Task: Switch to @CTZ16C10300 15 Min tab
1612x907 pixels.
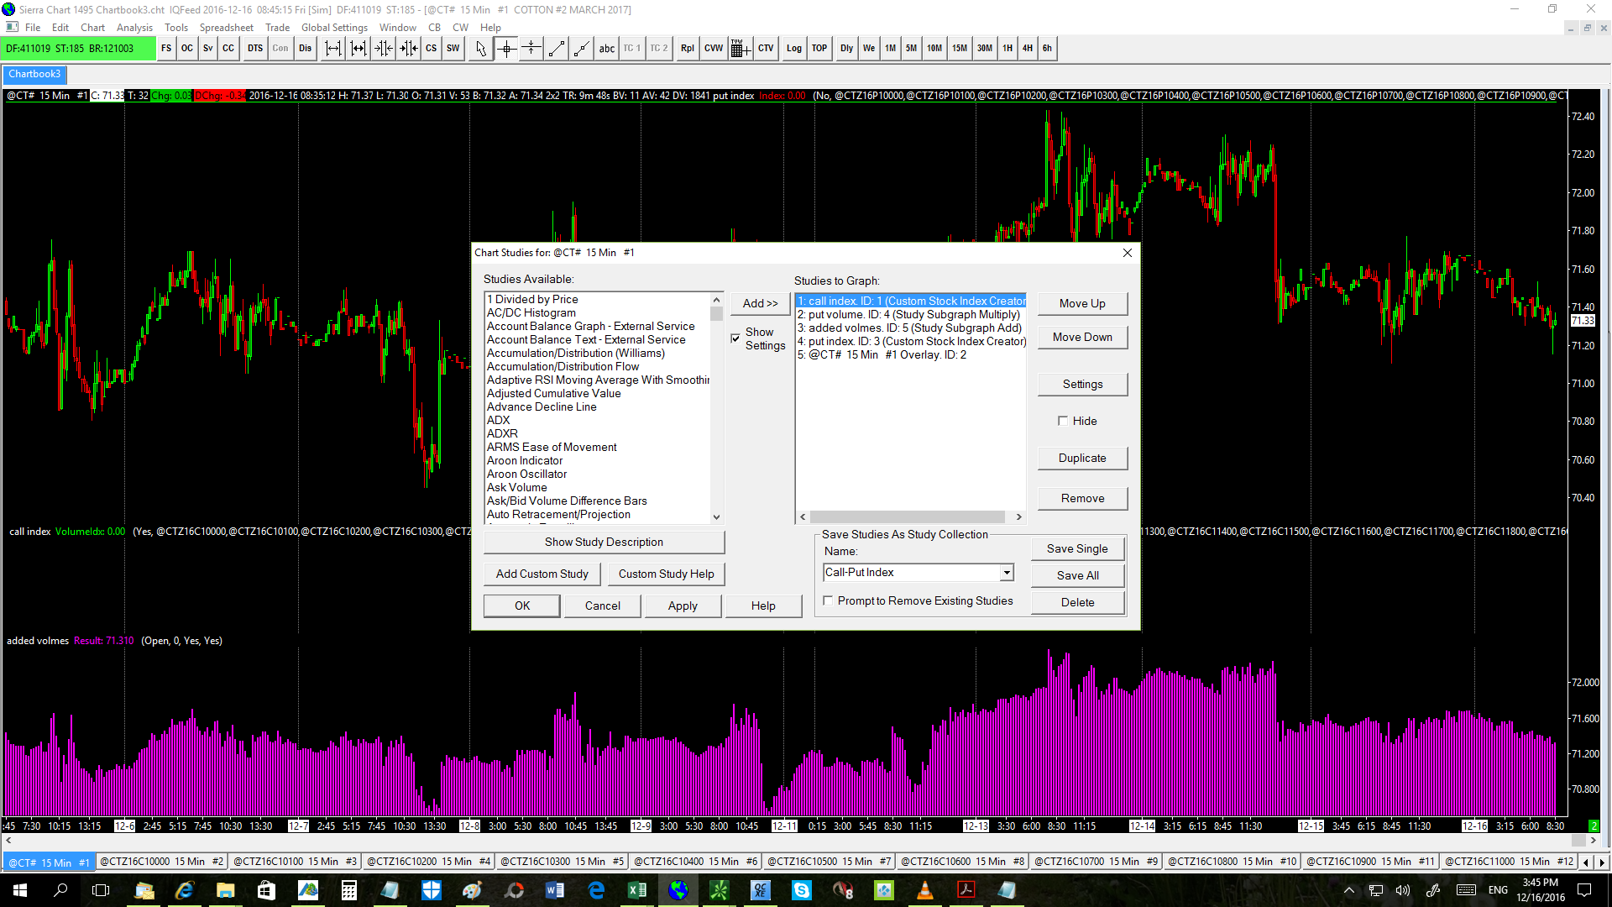Action: click(562, 862)
